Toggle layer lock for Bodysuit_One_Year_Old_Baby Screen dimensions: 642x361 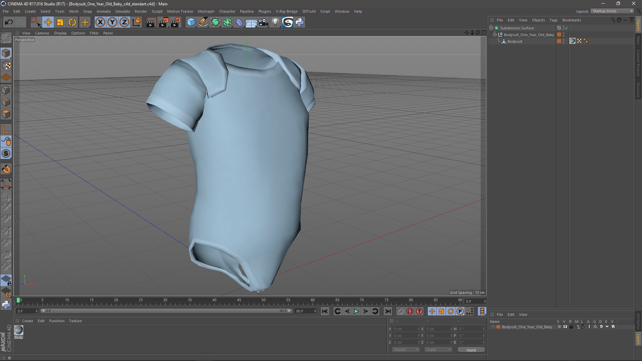tap(583, 327)
